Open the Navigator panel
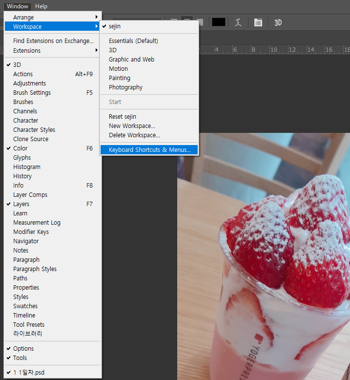The height and width of the screenshot is (380, 350). [x=52, y=241]
